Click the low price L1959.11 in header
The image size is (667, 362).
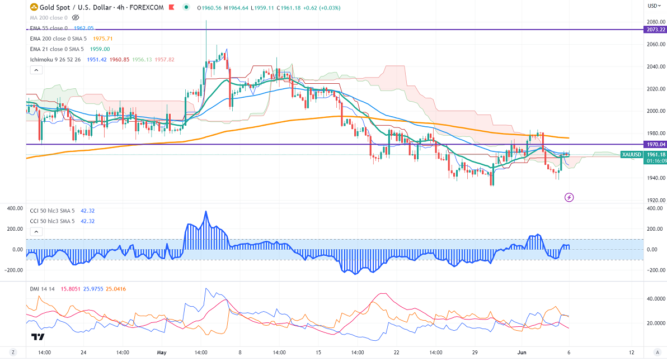tap(263, 8)
